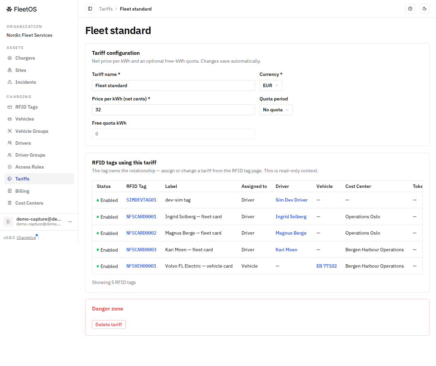The width and height of the screenshot is (436, 366).
Task: Click the Assigned to column header
Action: point(254,186)
